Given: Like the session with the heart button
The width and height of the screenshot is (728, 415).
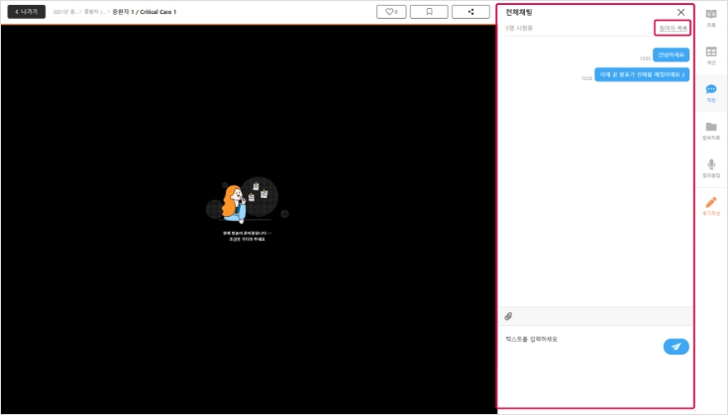Looking at the screenshot, I should click(391, 12).
